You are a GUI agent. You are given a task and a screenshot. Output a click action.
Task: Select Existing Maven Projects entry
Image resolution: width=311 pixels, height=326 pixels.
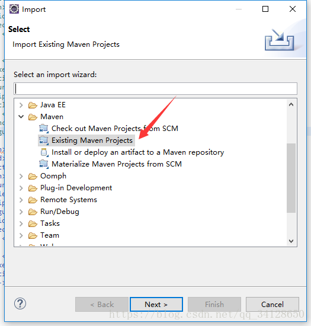pos(92,140)
